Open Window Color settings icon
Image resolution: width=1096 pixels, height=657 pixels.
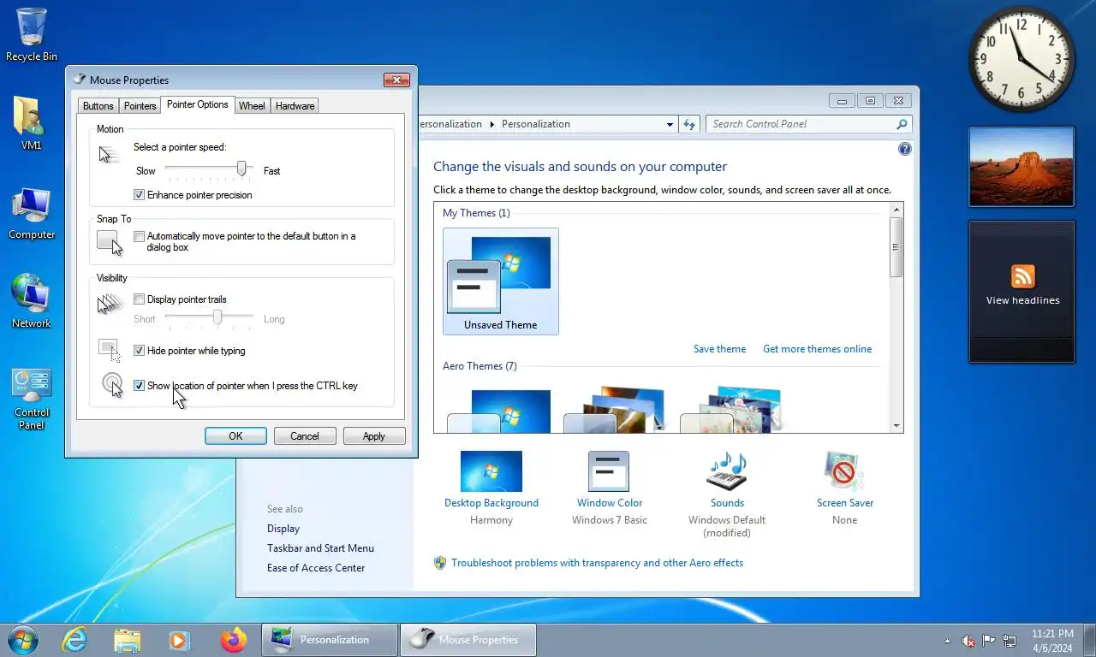tap(609, 471)
